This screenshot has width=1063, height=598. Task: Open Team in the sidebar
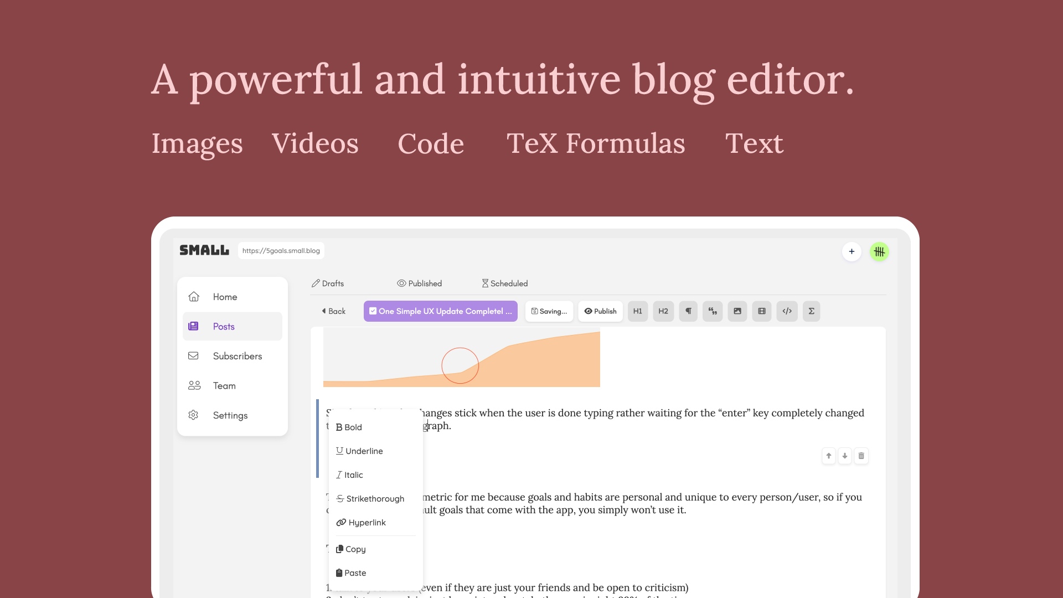(x=233, y=386)
